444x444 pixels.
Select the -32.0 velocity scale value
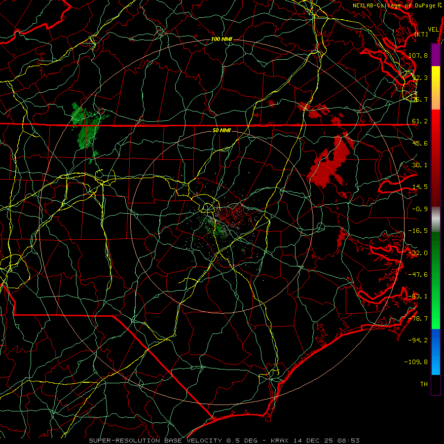coord(418,253)
